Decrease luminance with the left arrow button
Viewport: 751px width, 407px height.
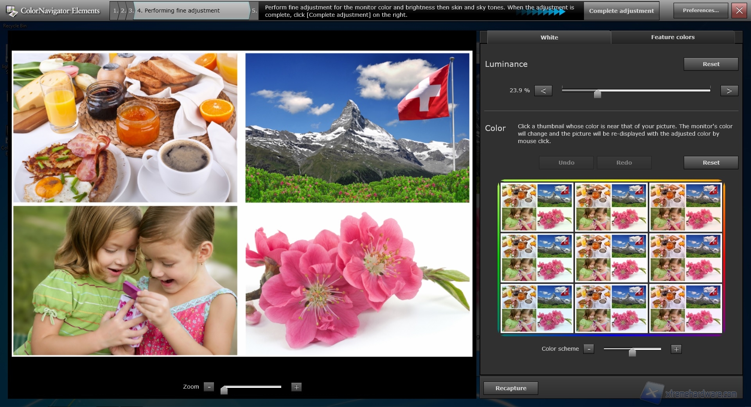[543, 90]
